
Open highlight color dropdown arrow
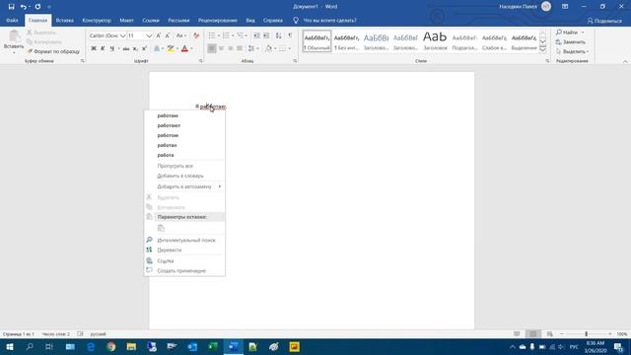point(177,48)
